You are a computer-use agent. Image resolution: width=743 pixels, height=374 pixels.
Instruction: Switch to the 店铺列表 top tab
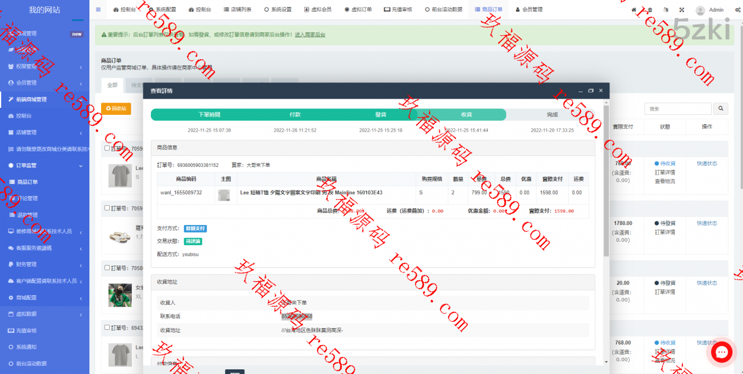tap(237, 10)
